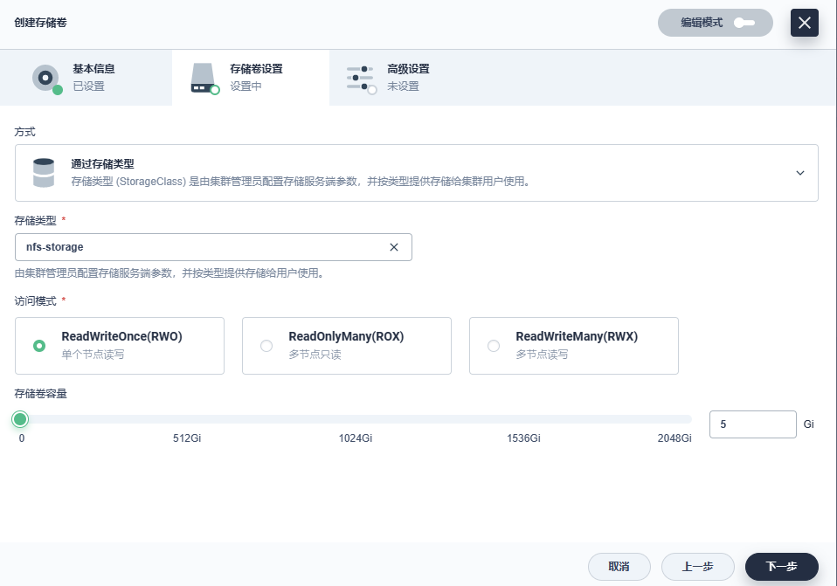Proceed with the 下一步 next button
This screenshot has height=586, width=837.
[x=781, y=567]
